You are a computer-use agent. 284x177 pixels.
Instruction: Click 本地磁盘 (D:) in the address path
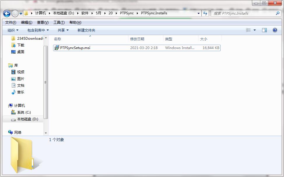64,13
